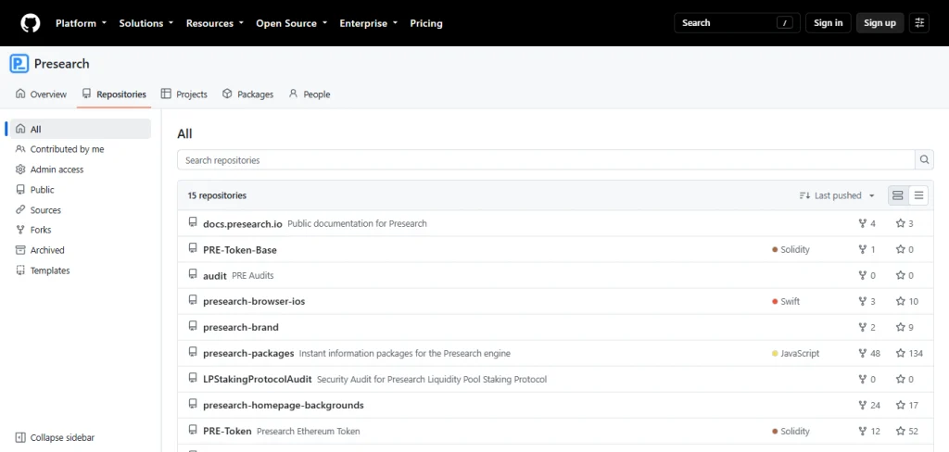Open the Packages tab

coord(247,94)
